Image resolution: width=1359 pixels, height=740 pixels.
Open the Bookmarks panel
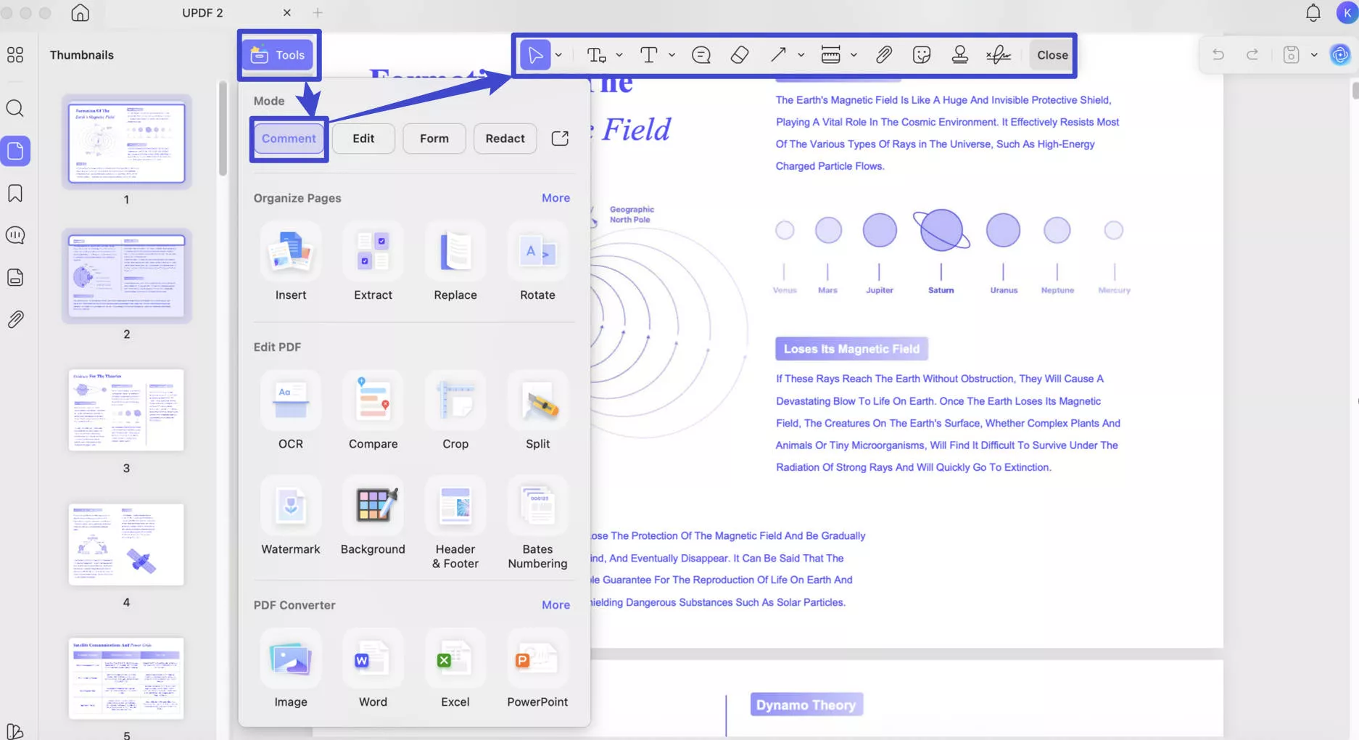(x=15, y=194)
